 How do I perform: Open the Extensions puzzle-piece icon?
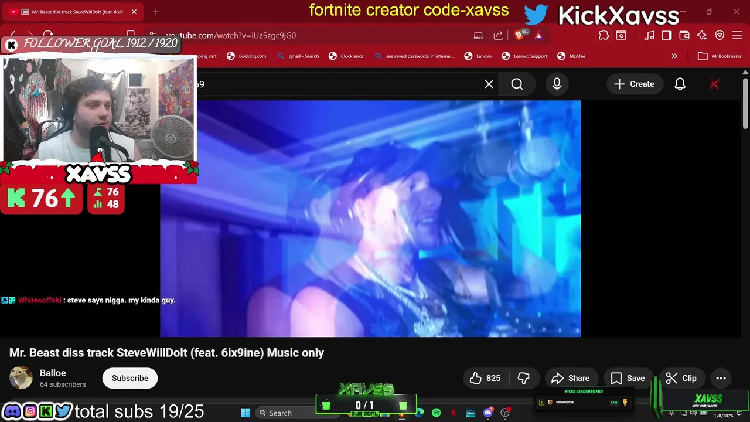click(x=604, y=36)
